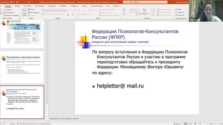Open the Запись ribbon tab
Viewport: 223px width, 125px height.
click(x=84, y=6)
